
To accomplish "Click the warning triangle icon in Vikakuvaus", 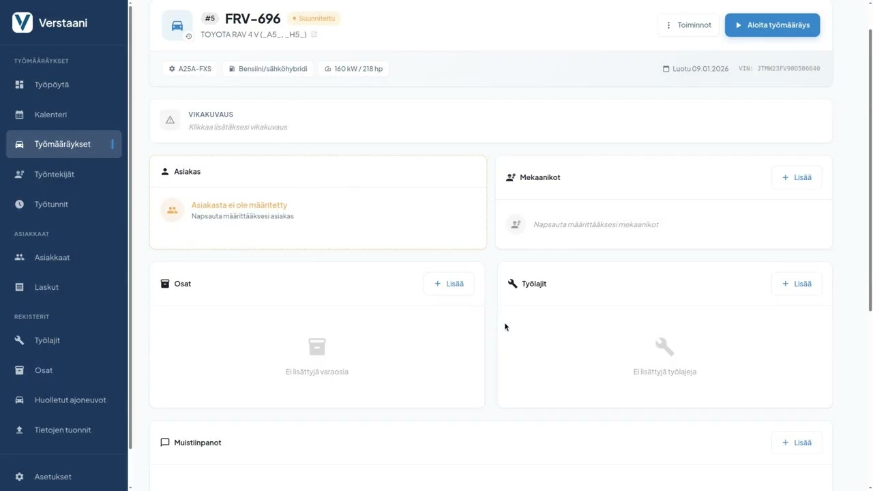I will coord(171,120).
